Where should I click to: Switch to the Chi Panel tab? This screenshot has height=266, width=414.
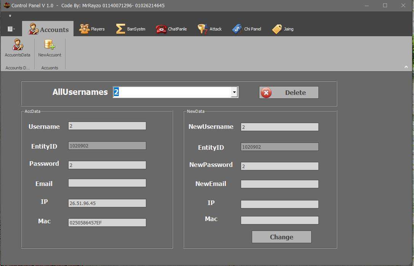click(246, 29)
